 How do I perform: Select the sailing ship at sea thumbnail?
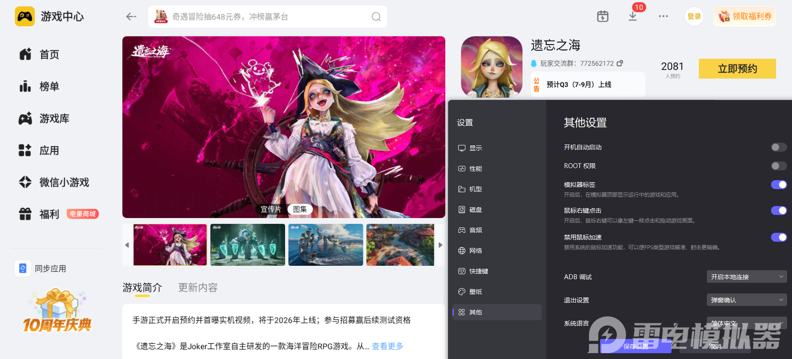coord(326,245)
